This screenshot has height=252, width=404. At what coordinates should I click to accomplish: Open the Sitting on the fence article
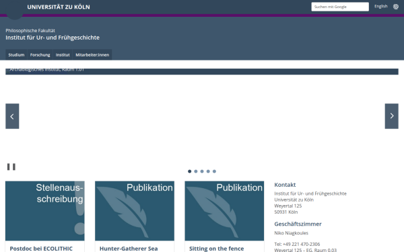216,249
